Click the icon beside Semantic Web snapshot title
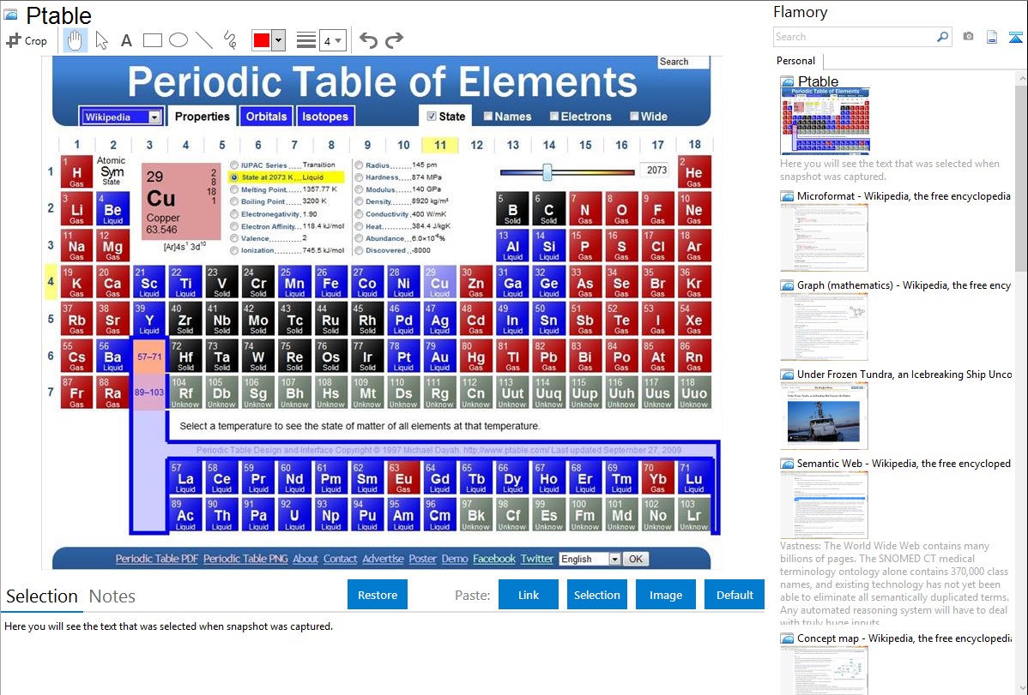This screenshot has width=1028, height=695. point(787,463)
